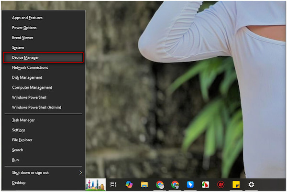This screenshot has width=287, height=192.
Task: Click the Settings gear icon on taskbar
Action: click(251, 184)
